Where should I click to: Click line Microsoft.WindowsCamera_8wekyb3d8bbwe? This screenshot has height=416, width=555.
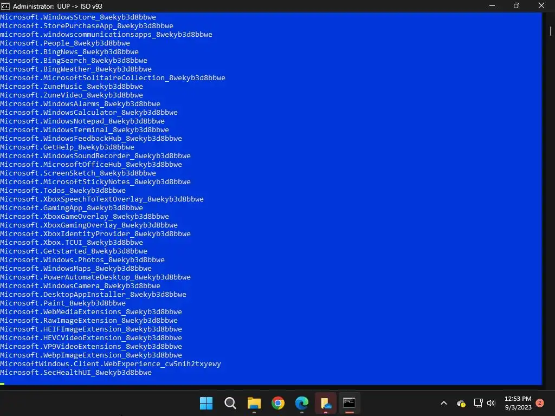pos(80,286)
